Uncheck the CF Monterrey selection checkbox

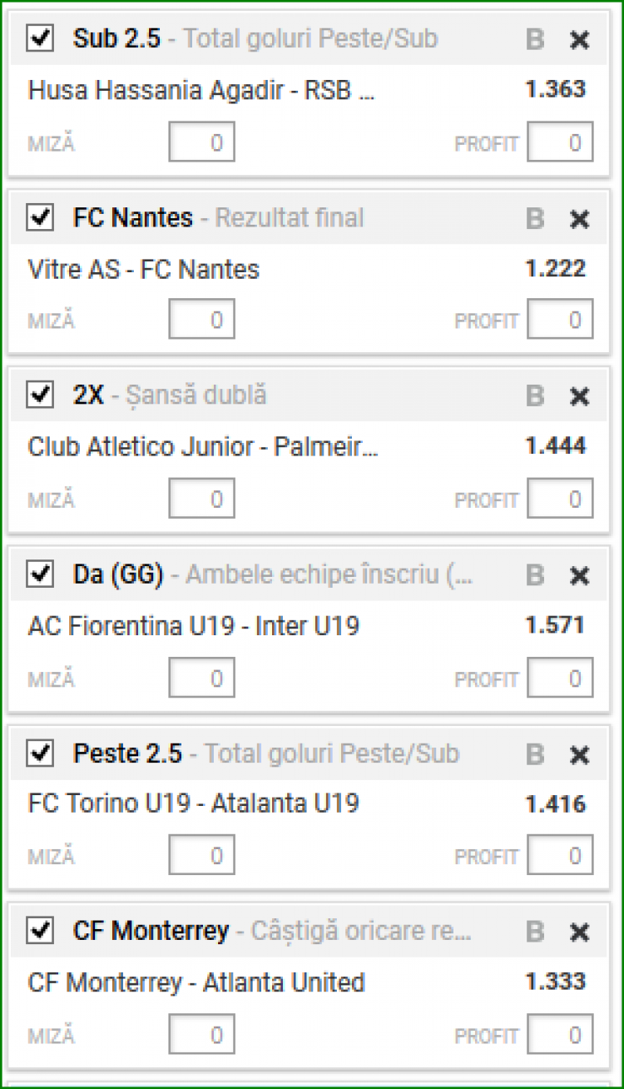(40, 931)
